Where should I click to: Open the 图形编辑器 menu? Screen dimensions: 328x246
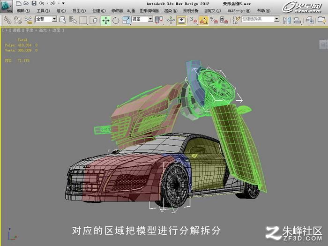coord(149,10)
